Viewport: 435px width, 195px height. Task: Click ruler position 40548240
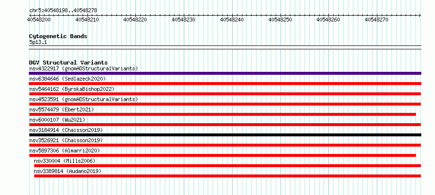[x=232, y=20]
